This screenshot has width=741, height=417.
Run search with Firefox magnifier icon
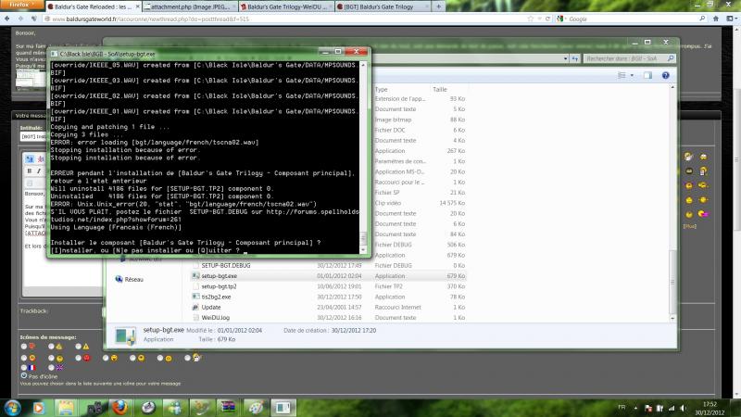[702, 19]
